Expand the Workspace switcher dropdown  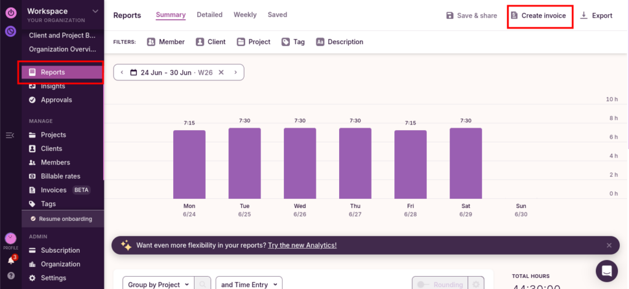click(x=95, y=11)
